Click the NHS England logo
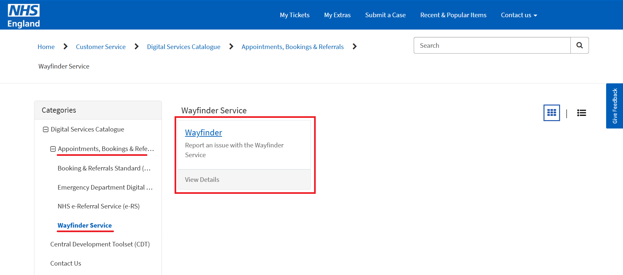The image size is (623, 275). point(24,16)
